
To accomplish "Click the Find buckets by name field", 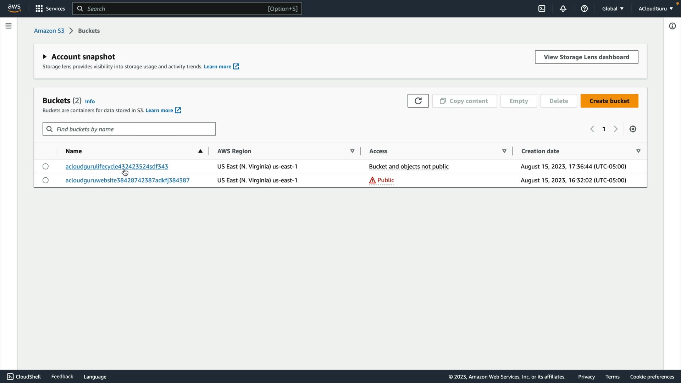I will [x=129, y=129].
